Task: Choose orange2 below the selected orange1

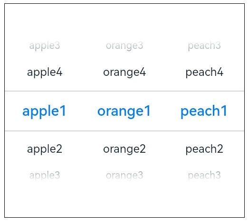Action: coord(124,149)
